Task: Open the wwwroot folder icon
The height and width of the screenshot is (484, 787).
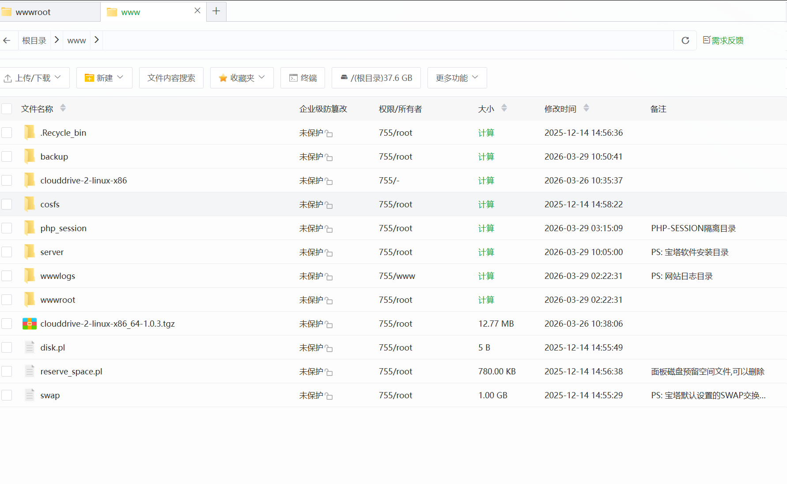Action: (29, 300)
